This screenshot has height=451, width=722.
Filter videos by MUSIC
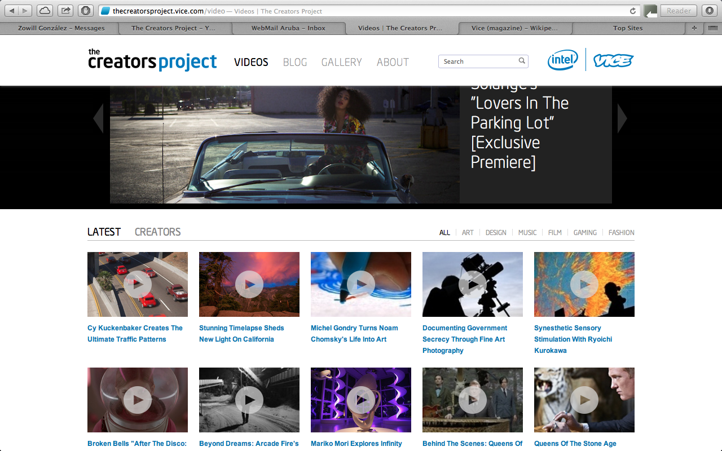(x=527, y=232)
